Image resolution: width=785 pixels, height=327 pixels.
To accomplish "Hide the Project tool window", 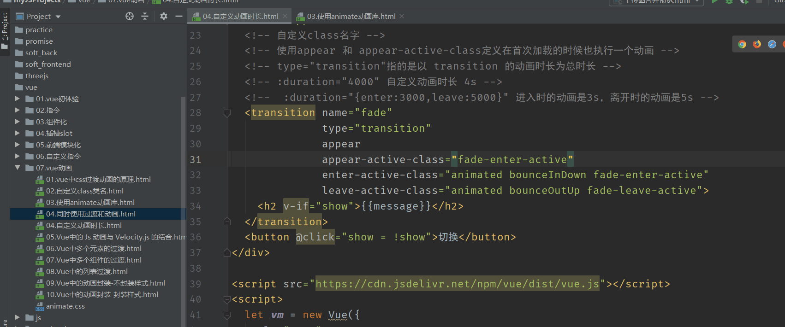I will [179, 16].
